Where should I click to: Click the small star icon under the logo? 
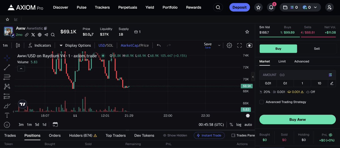(7, 20)
